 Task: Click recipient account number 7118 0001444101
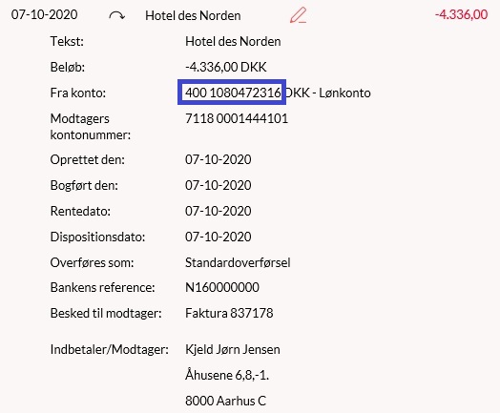point(237,118)
